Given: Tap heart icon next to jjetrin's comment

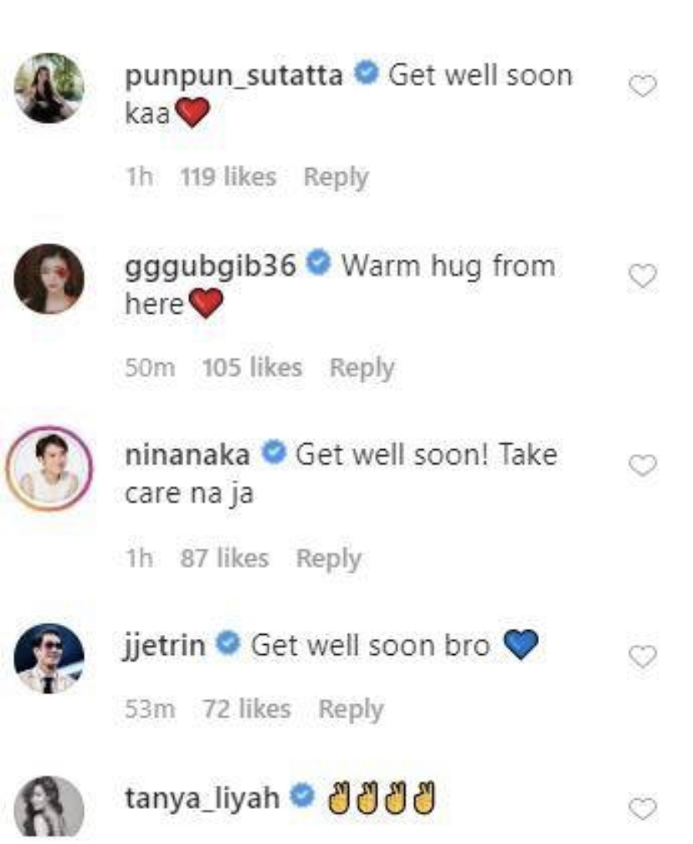Looking at the screenshot, I should coord(643,657).
